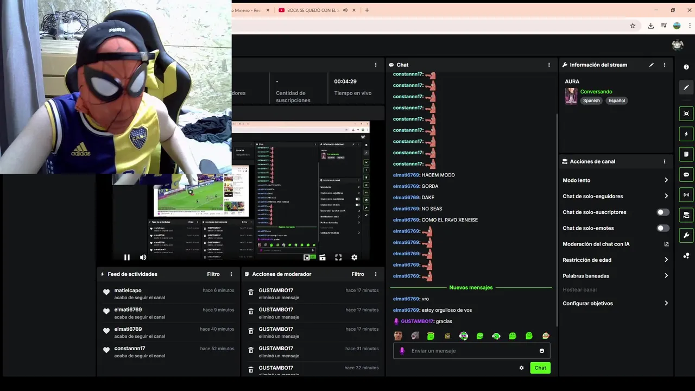Open Acciones de moderador three-dot menu
The height and width of the screenshot is (391, 695).
coord(376,274)
